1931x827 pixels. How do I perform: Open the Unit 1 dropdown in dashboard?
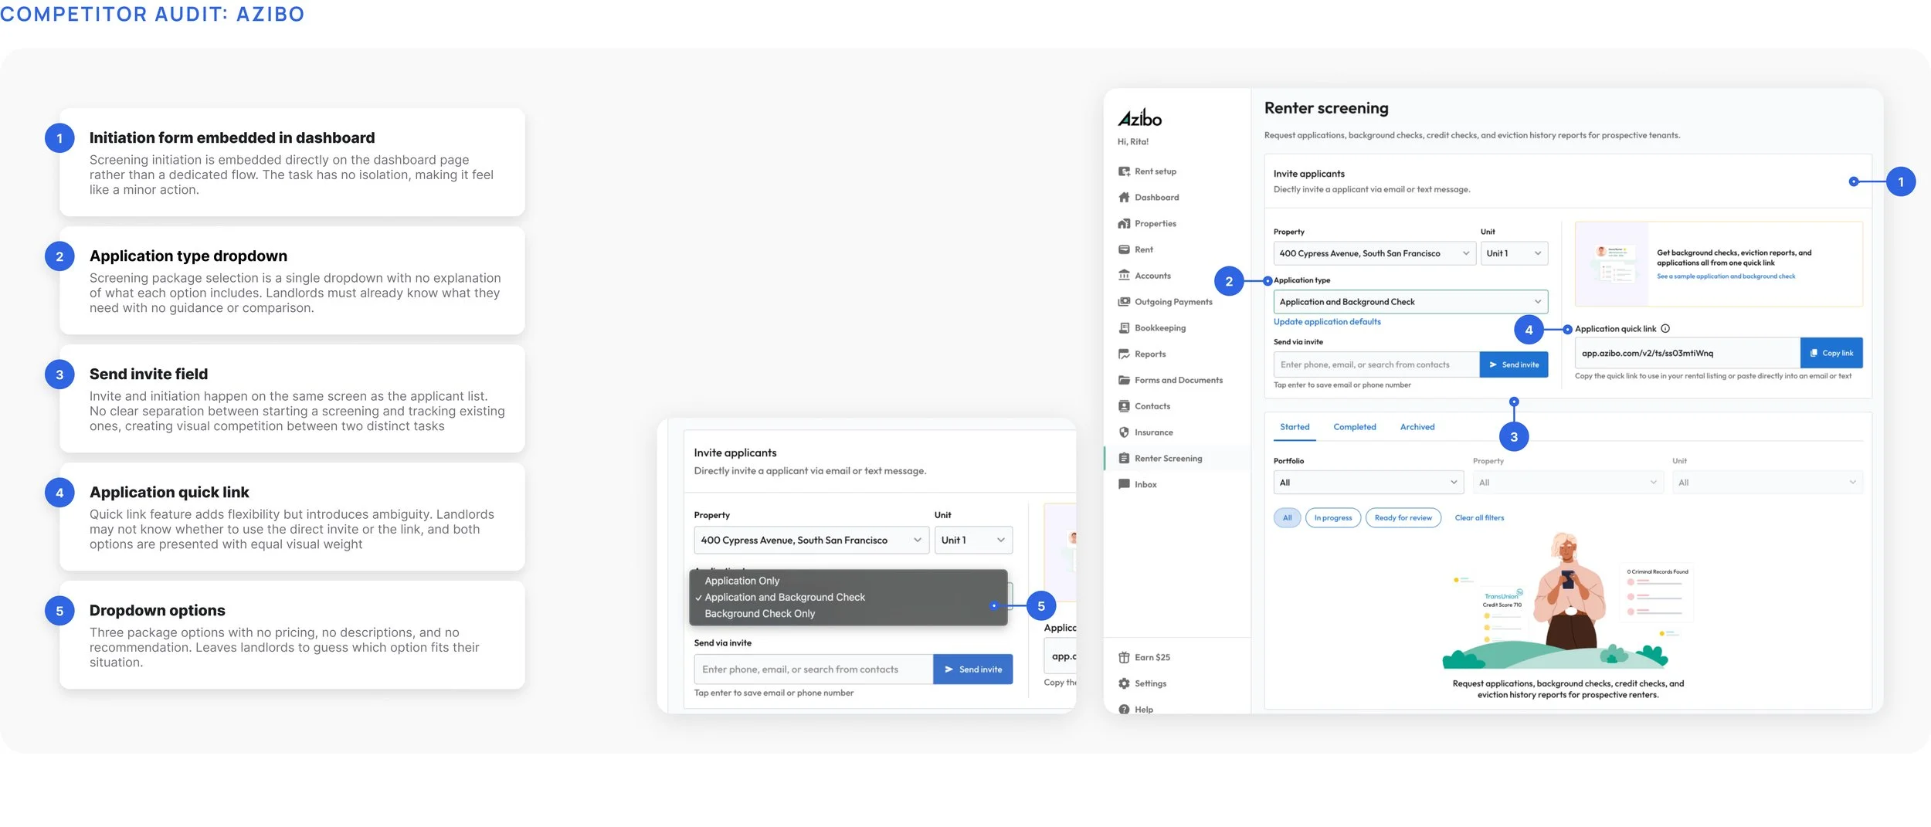1514,253
